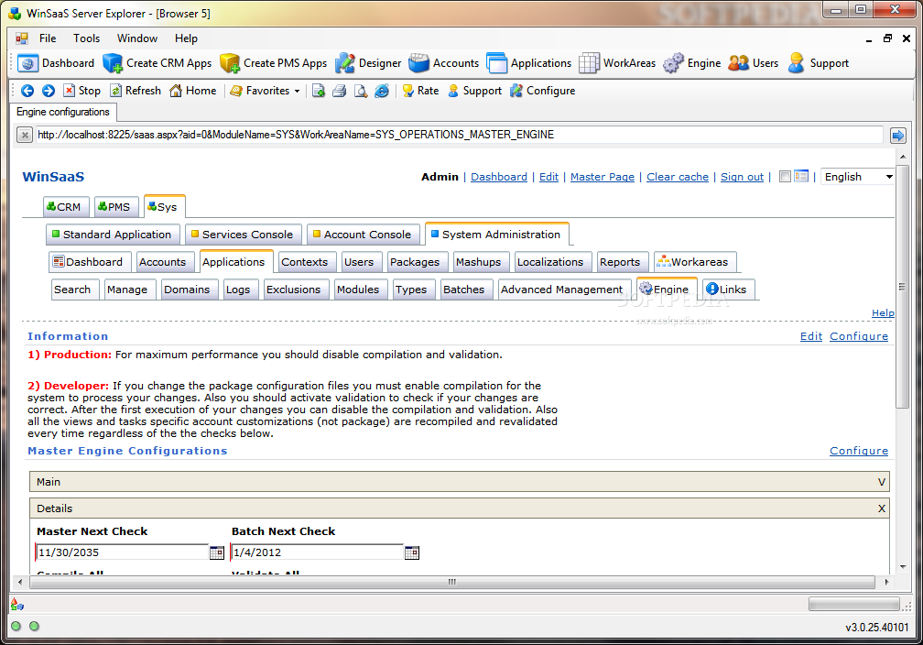Open calendar picker for Batch Next Check
923x645 pixels.
(x=411, y=552)
